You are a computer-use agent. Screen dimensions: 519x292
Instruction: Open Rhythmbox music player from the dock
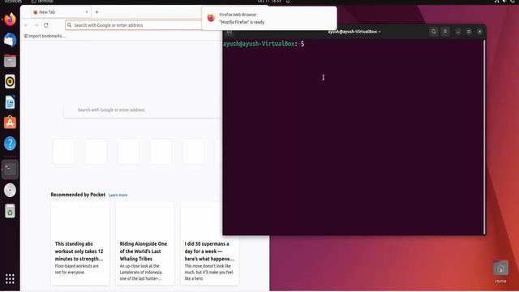click(x=10, y=81)
